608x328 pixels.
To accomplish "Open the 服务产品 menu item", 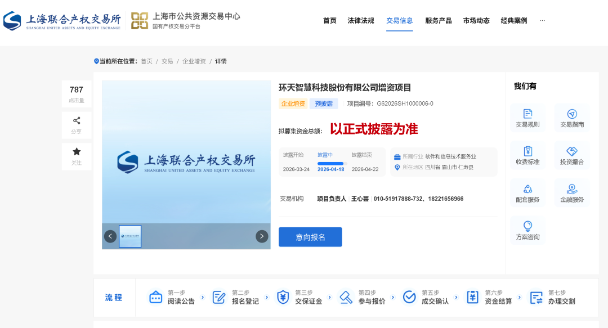I will [x=438, y=21].
